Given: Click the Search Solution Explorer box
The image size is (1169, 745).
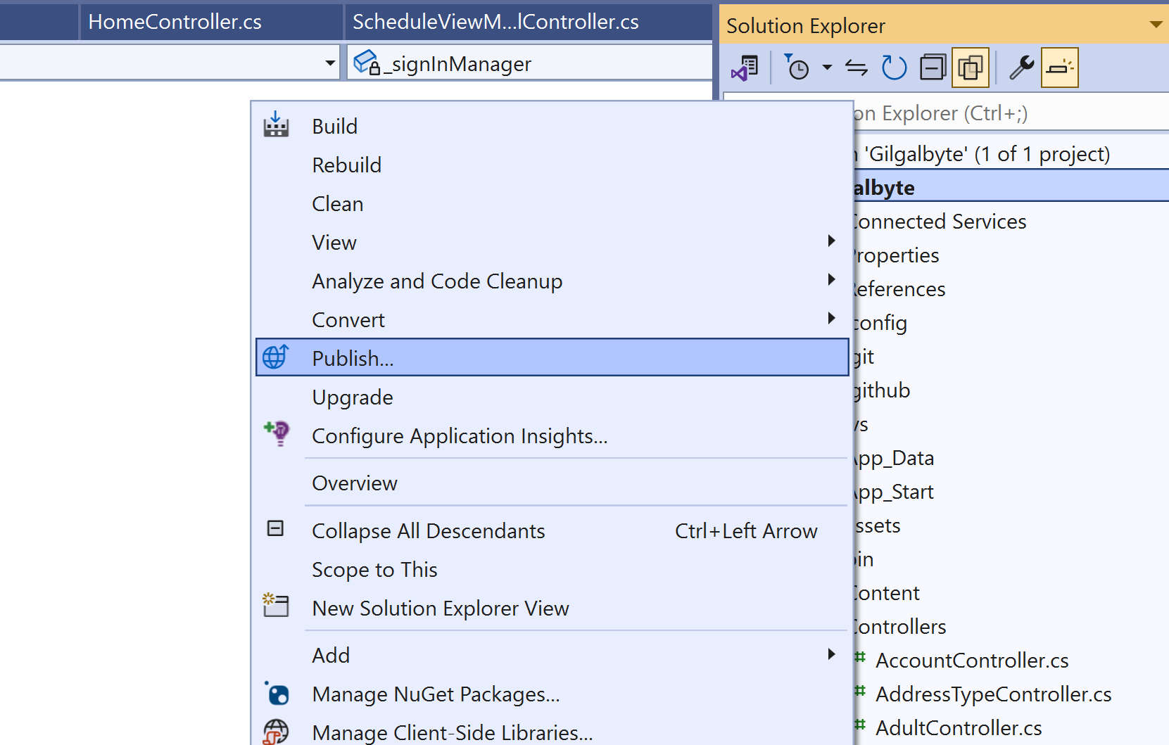Looking at the screenshot, I should [x=1011, y=113].
